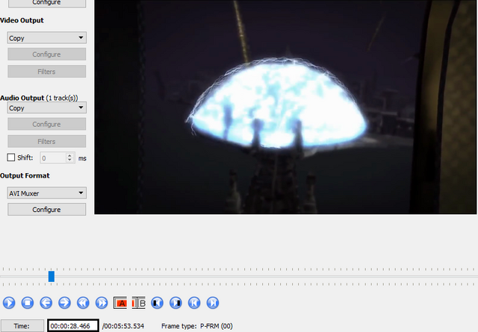Image resolution: width=478 pixels, height=332 pixels.
Task: Seek to previous black frame icon
Action: tap(157, 303)
